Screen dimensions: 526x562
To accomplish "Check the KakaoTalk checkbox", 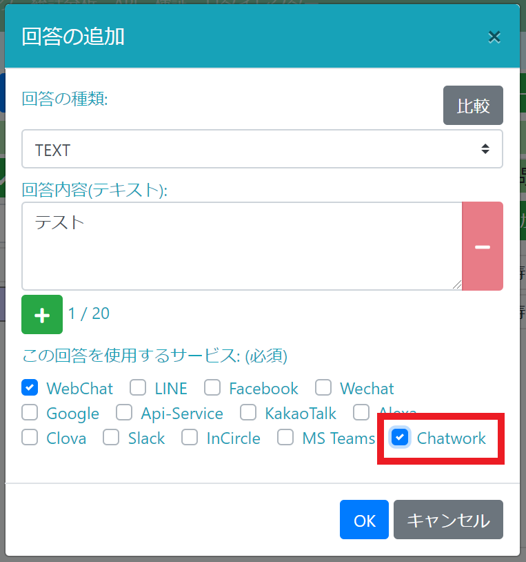I will click(248, 412).
